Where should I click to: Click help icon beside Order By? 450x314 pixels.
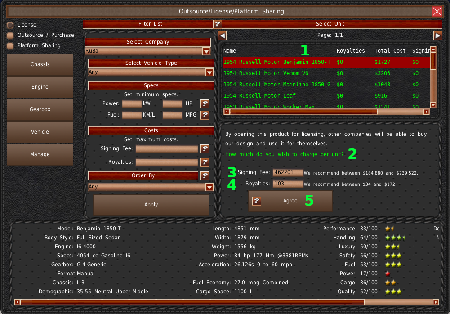point(205,176)
